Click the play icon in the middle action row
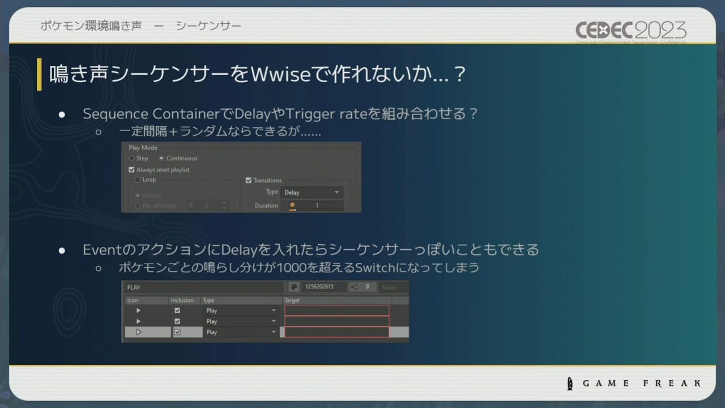 138,321
